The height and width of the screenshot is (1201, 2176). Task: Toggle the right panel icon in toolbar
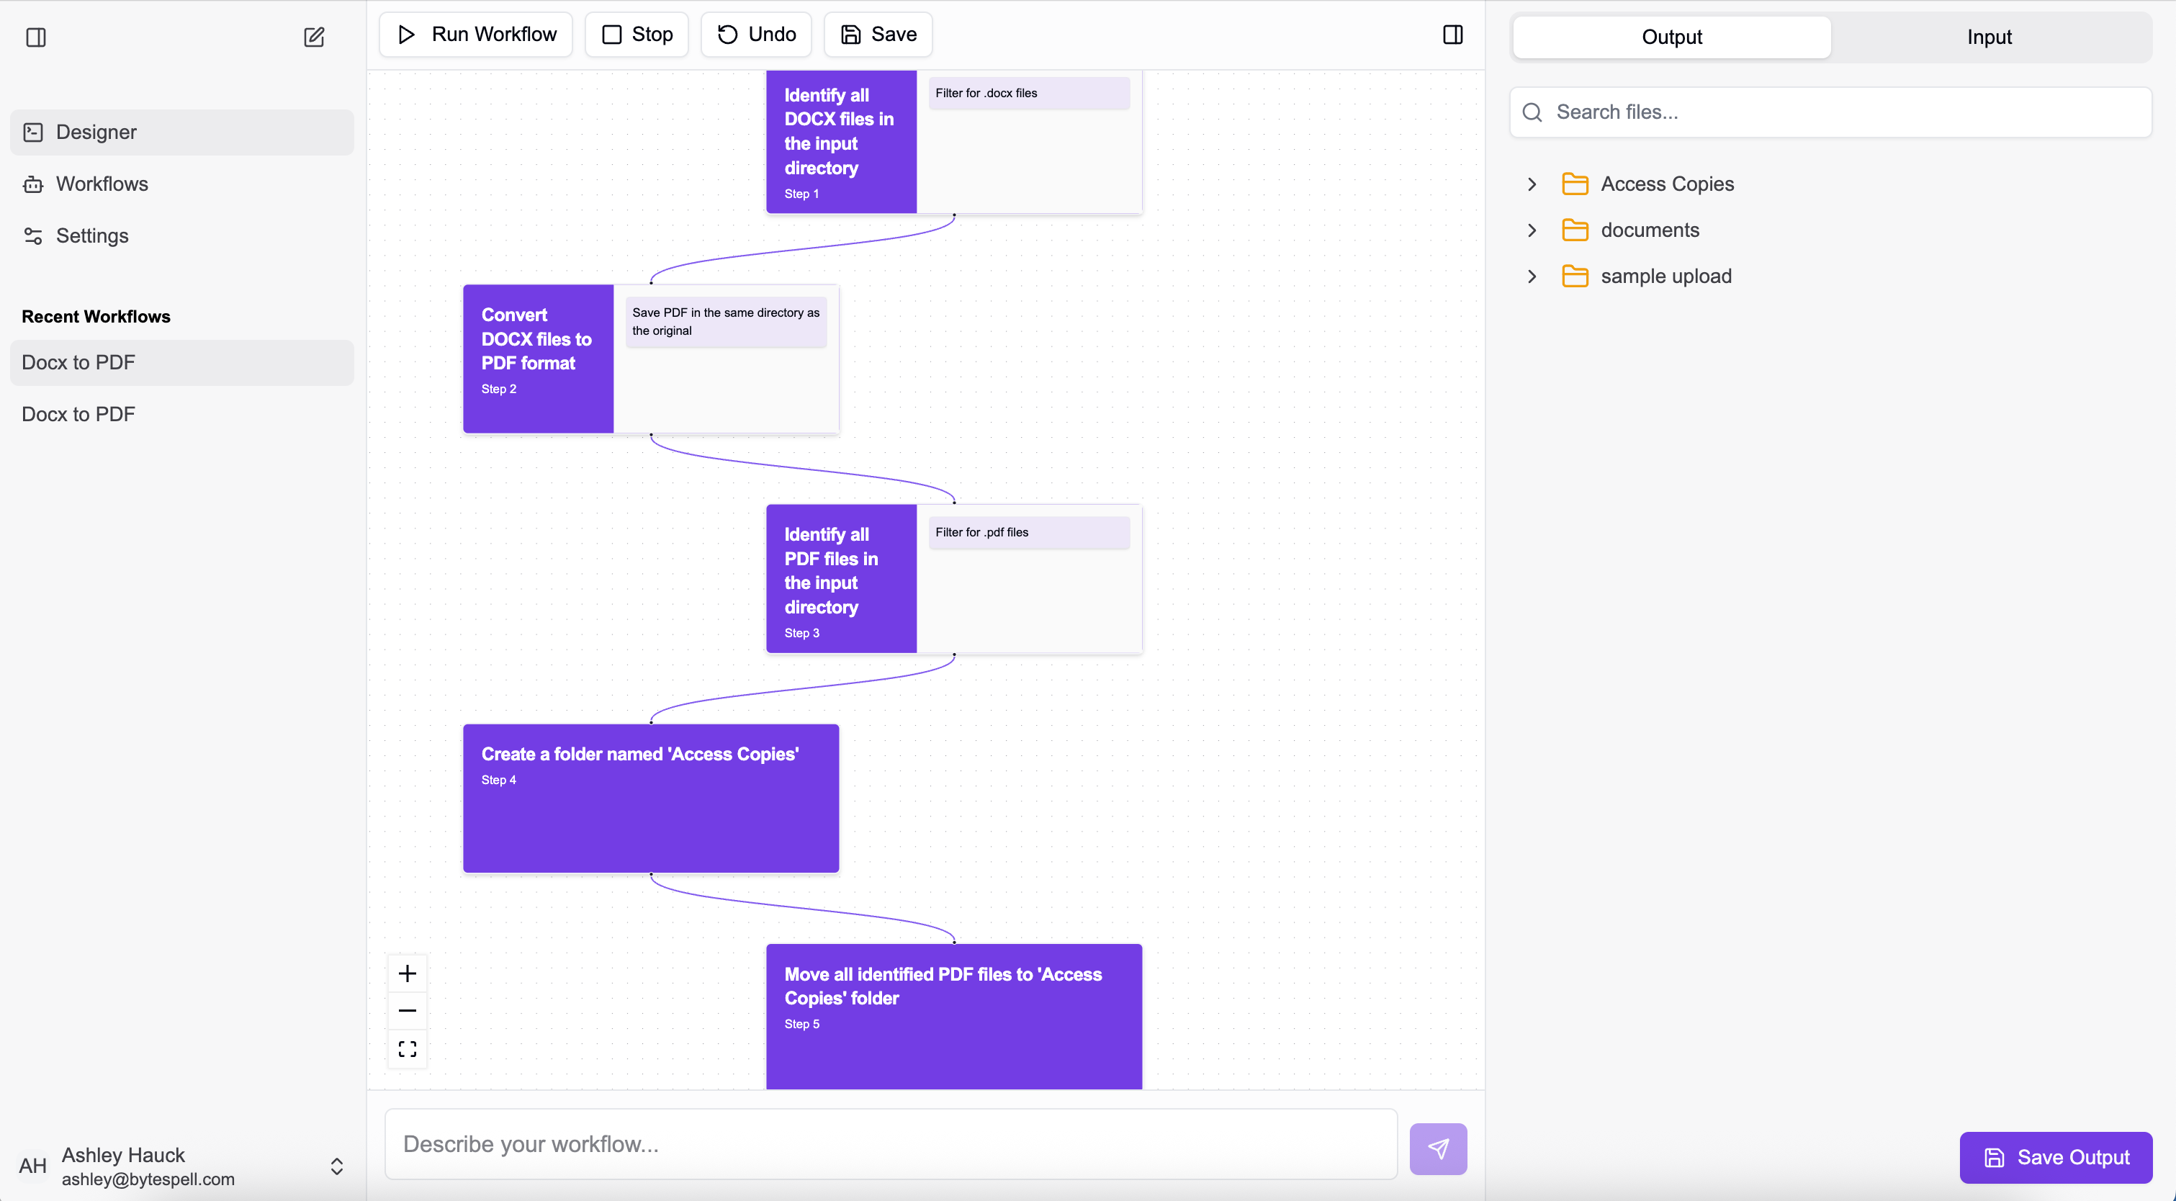pos(1452,35)
